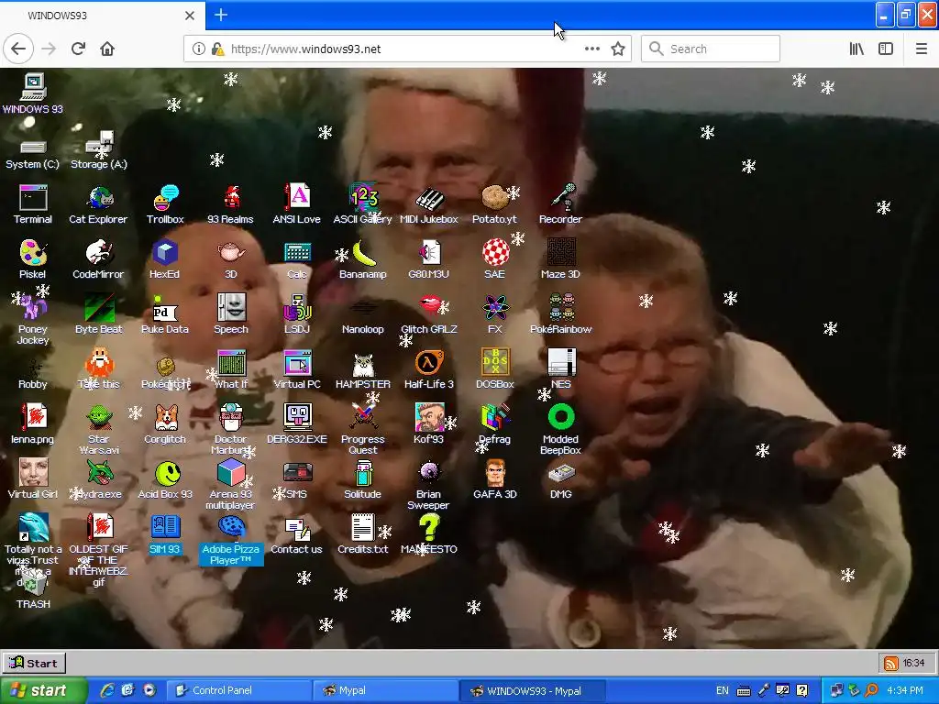Open page actions three-dot menu

592,49
